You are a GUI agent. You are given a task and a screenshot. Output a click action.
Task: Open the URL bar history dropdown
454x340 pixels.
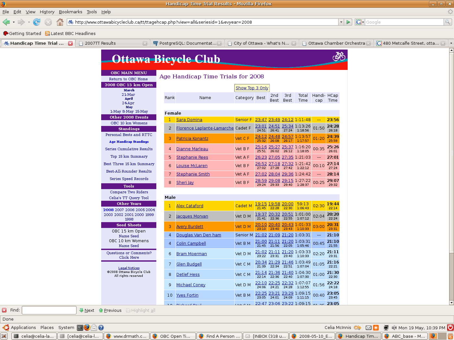pos(341,22)
